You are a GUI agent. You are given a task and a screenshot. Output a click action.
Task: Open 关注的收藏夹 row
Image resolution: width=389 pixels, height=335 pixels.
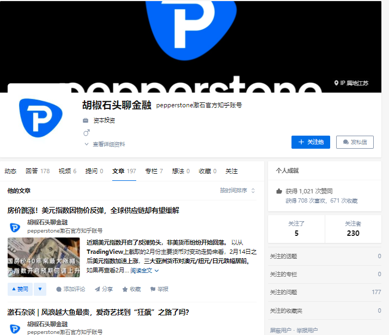click(325, 310)
